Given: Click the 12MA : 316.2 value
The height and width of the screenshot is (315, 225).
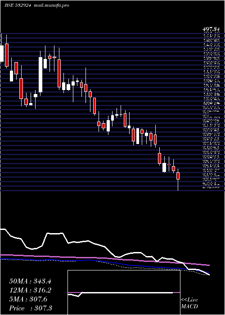Looking at the screenshot, I should coord(30,290).
